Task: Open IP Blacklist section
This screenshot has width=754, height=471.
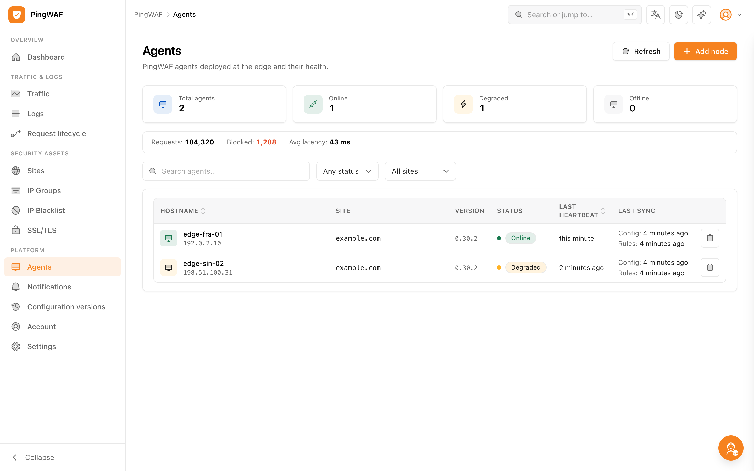Action: [63, 210]
